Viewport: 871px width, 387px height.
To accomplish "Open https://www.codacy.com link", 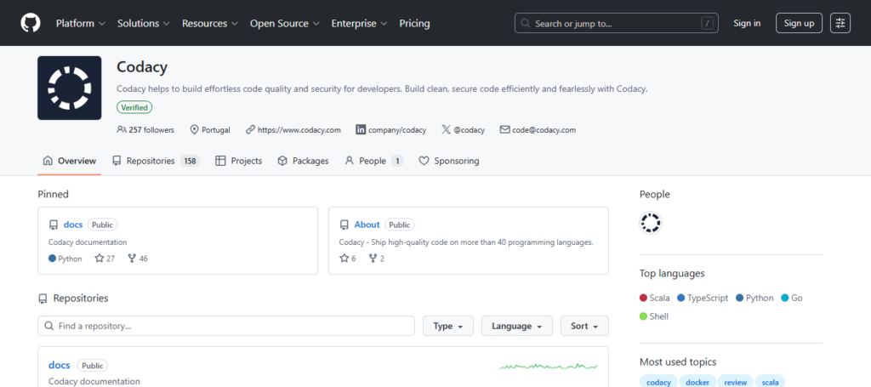I will (299, 130).
